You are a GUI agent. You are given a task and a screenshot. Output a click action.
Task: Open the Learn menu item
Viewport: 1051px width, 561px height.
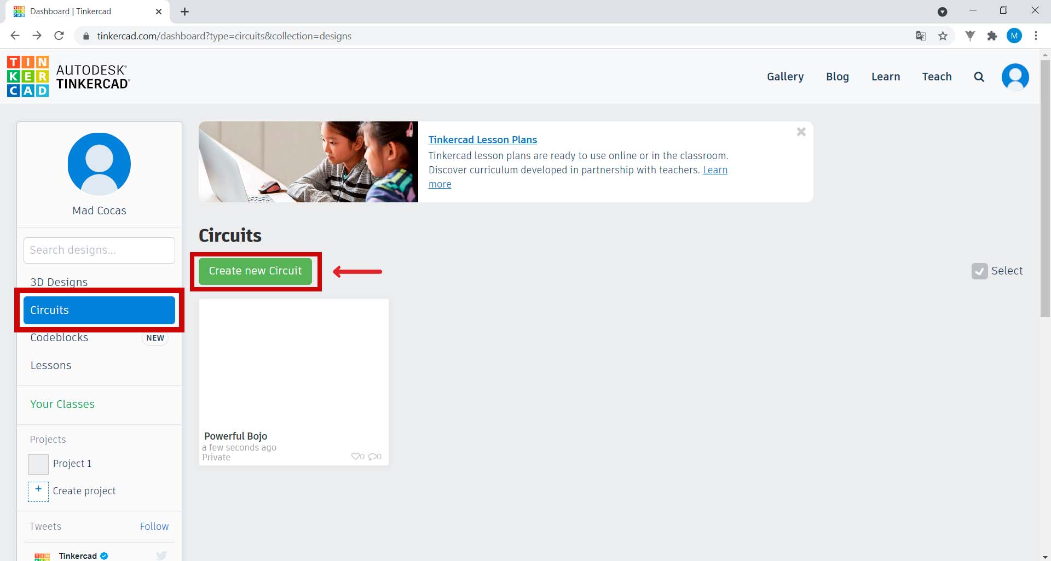[886, 77]
